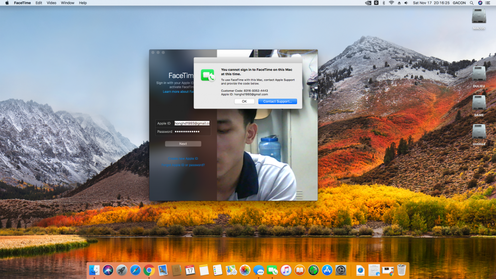
Task: Open the Trash in the Dock
Action: click(401, 270)
